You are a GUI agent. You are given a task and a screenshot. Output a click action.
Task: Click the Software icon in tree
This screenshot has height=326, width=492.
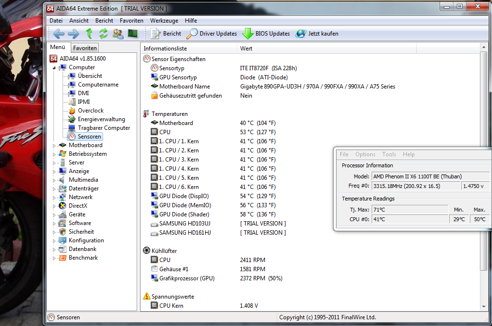pyautogui.click(x=63, y=223)
